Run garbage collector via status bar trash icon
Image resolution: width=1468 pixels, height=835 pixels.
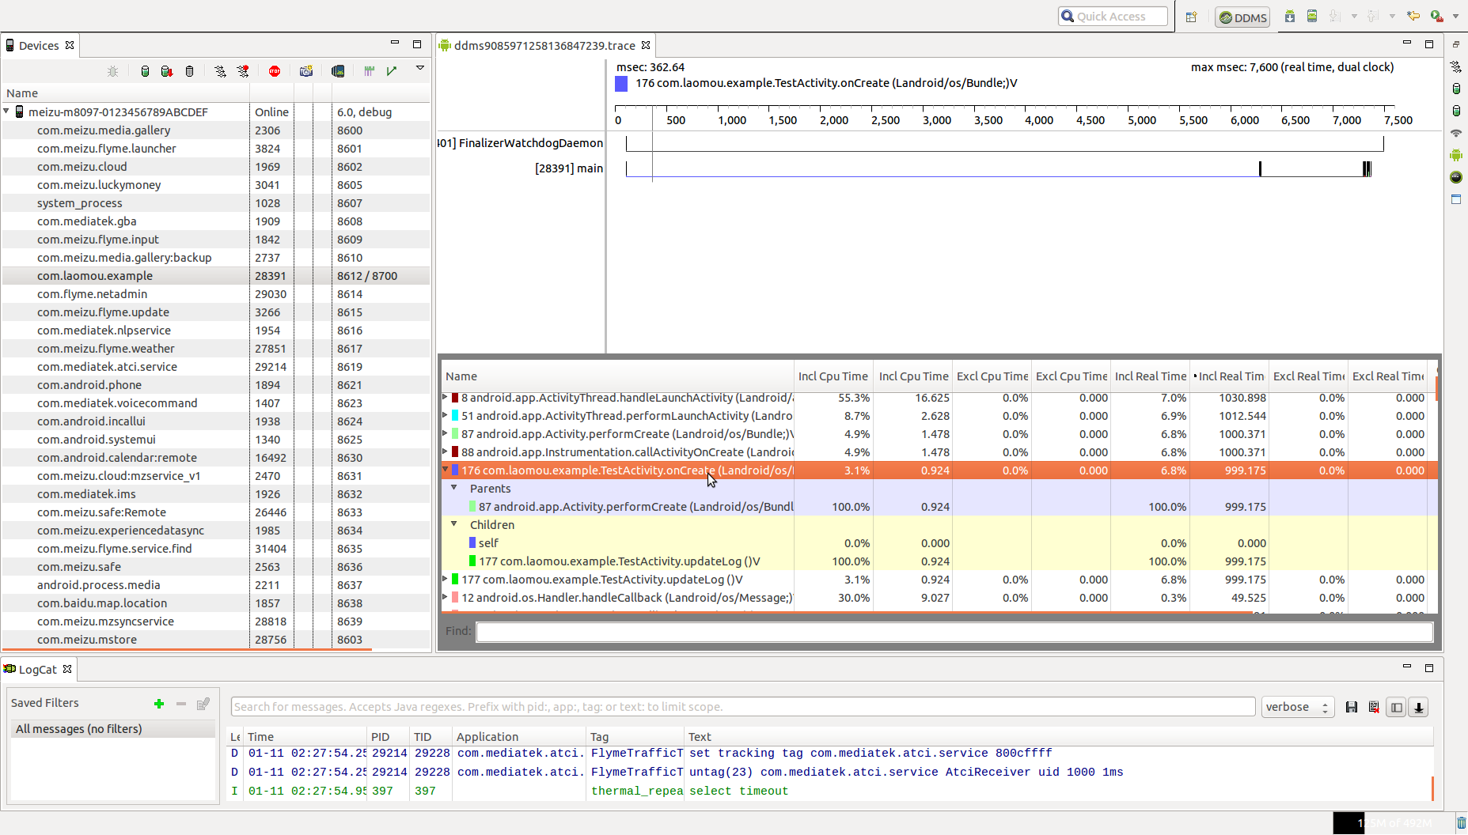pos(1461,823)
